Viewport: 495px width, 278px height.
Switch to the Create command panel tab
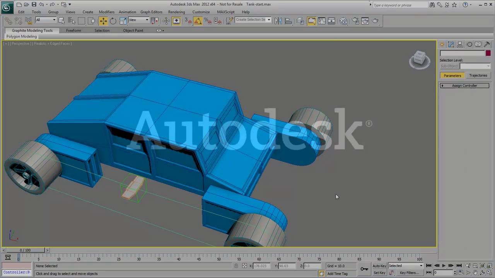(442, 44)
